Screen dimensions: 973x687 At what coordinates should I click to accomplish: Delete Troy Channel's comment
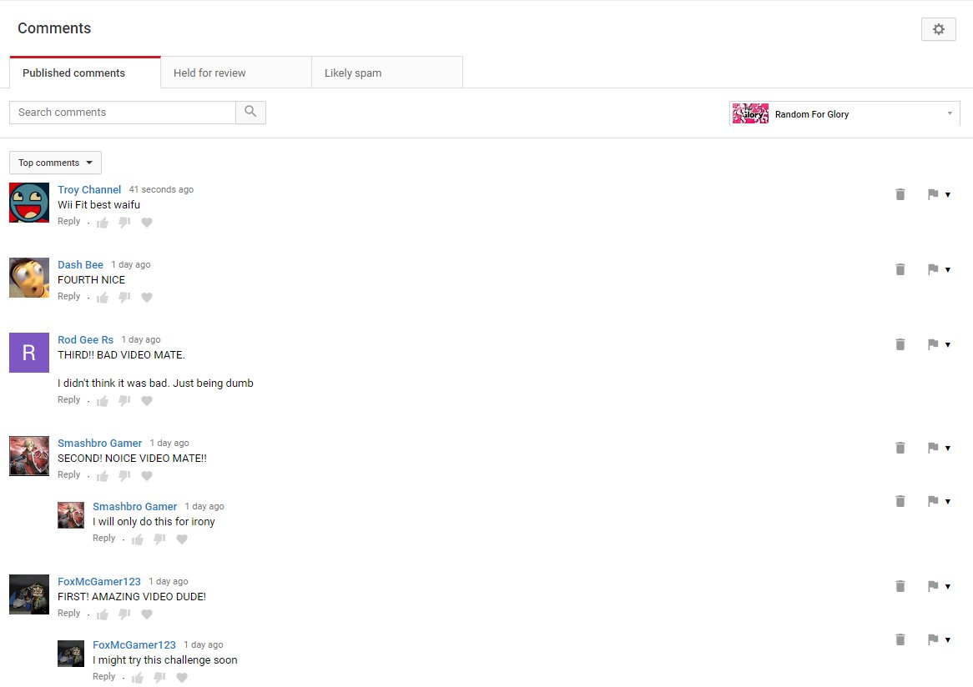click(x=900, y=195)
